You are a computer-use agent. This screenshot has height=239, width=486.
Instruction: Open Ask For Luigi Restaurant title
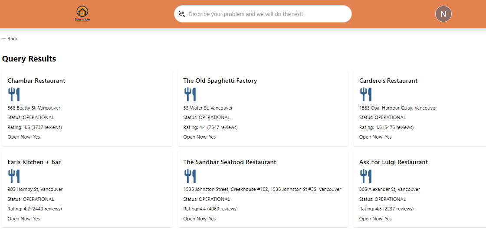[x=394, y=162]
